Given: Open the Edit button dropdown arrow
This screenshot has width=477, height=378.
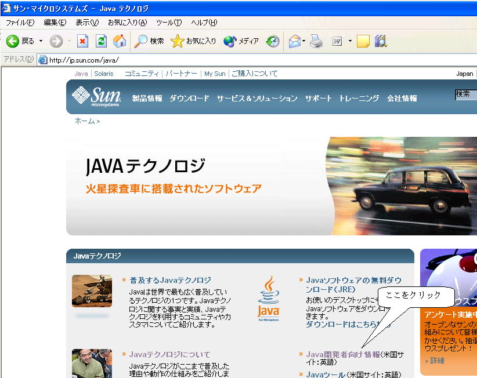Looking at the screenshot, I should point(350,41).
